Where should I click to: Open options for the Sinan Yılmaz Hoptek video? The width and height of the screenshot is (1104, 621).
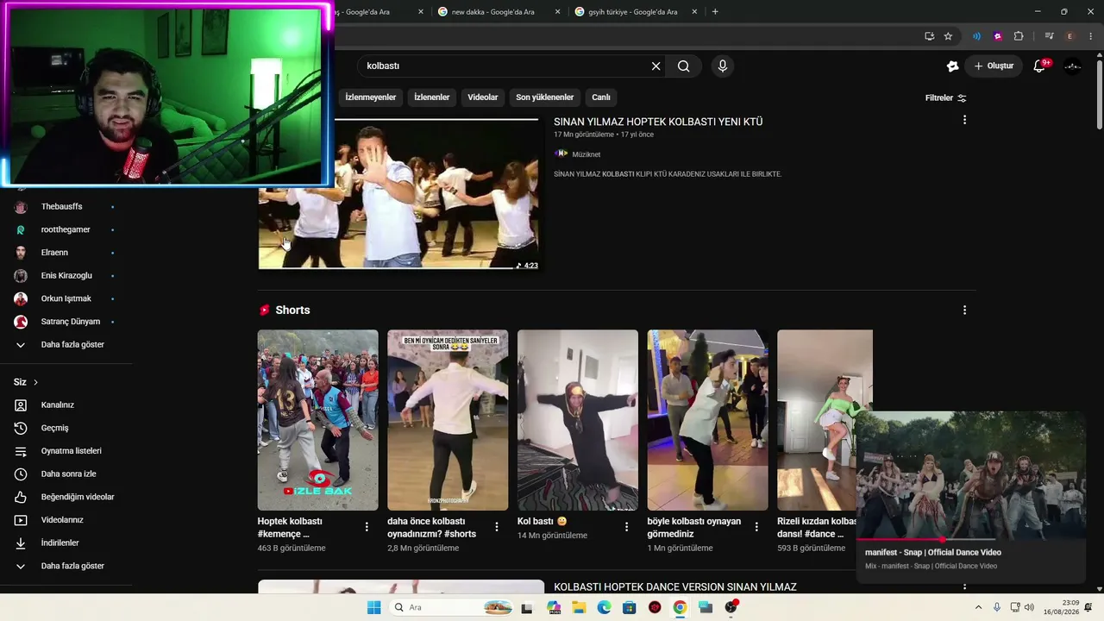[x=964, y=120]
